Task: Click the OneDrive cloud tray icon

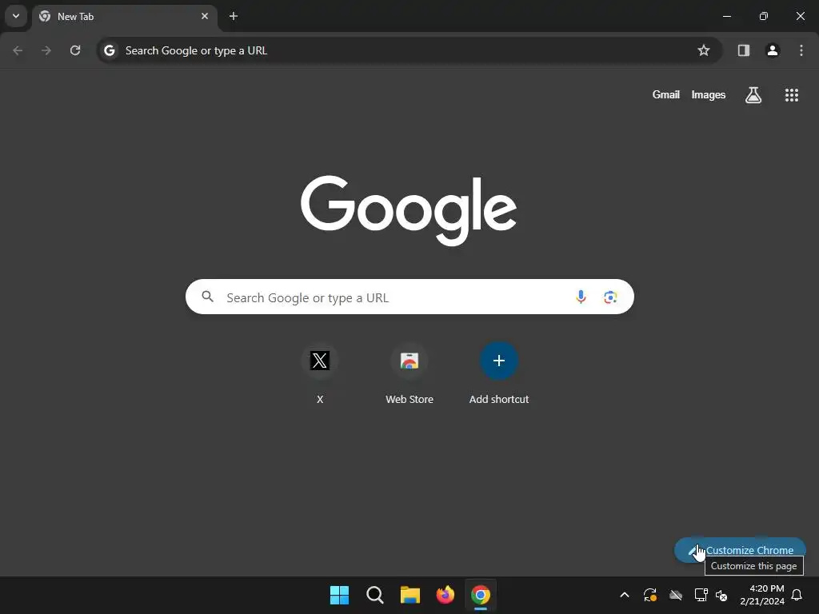Action: [675, 595]
